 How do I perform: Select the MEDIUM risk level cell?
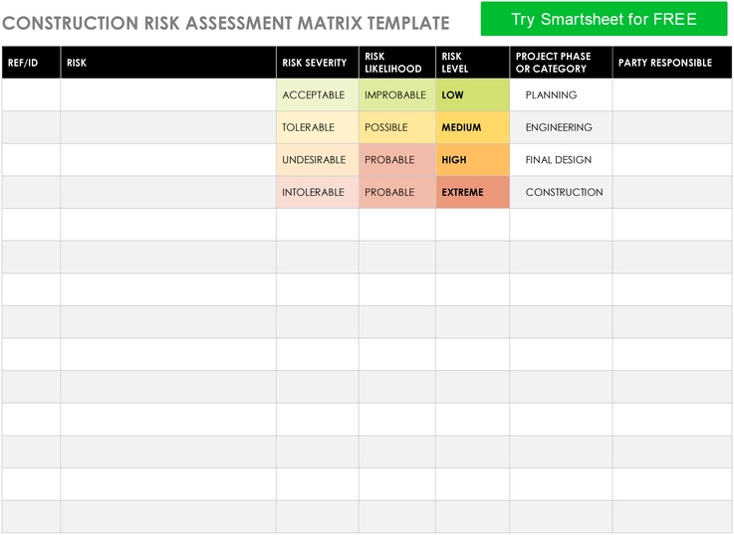(x=472, y=127)
